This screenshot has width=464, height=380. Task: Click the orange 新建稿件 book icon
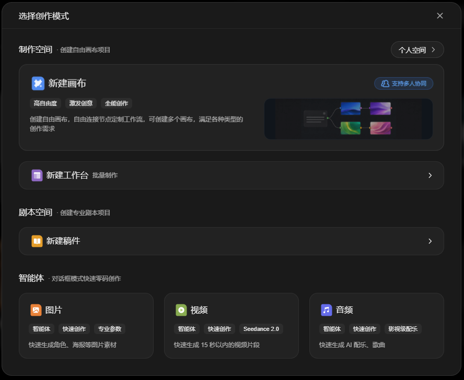click(x=37, y=241)
